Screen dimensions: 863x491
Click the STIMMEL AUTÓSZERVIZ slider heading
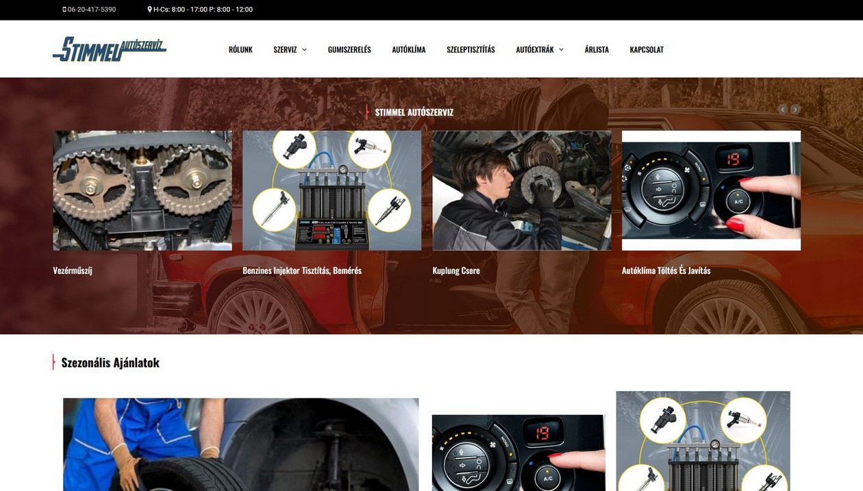click(x=414, y=112)
